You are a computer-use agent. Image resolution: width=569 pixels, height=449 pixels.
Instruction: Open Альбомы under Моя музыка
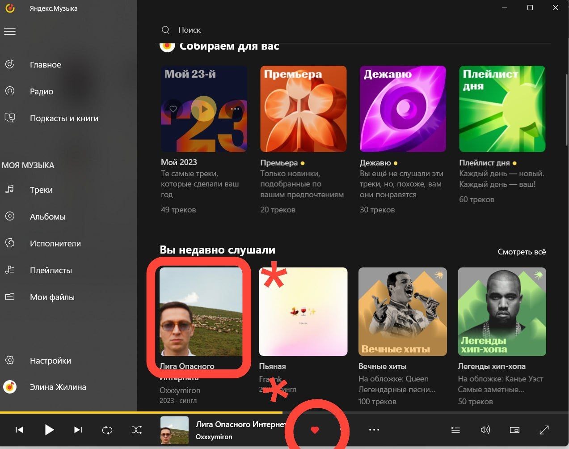click(x=47, y=216)
